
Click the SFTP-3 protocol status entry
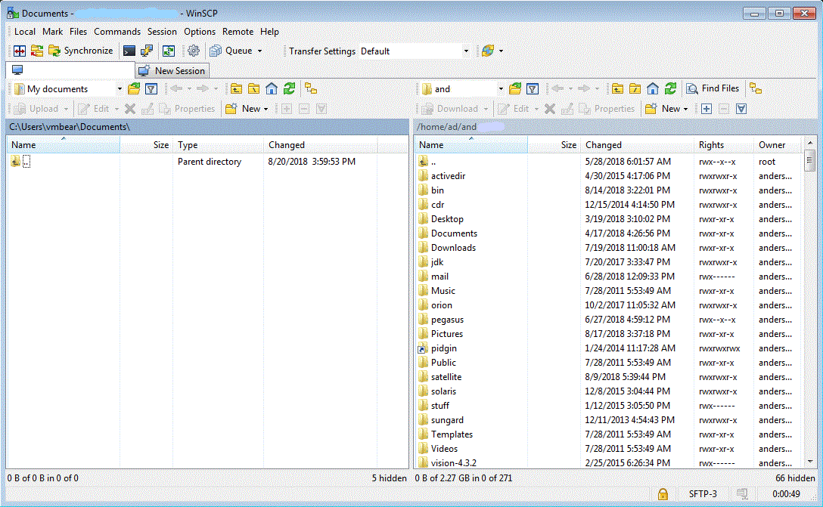click(x=702, y=494)
